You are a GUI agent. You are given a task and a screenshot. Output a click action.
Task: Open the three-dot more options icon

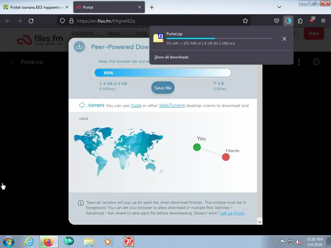(x=299, y=62)
